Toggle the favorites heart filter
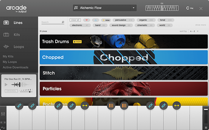The width and height of the screenshot is (209, 130). click(87, 20)
